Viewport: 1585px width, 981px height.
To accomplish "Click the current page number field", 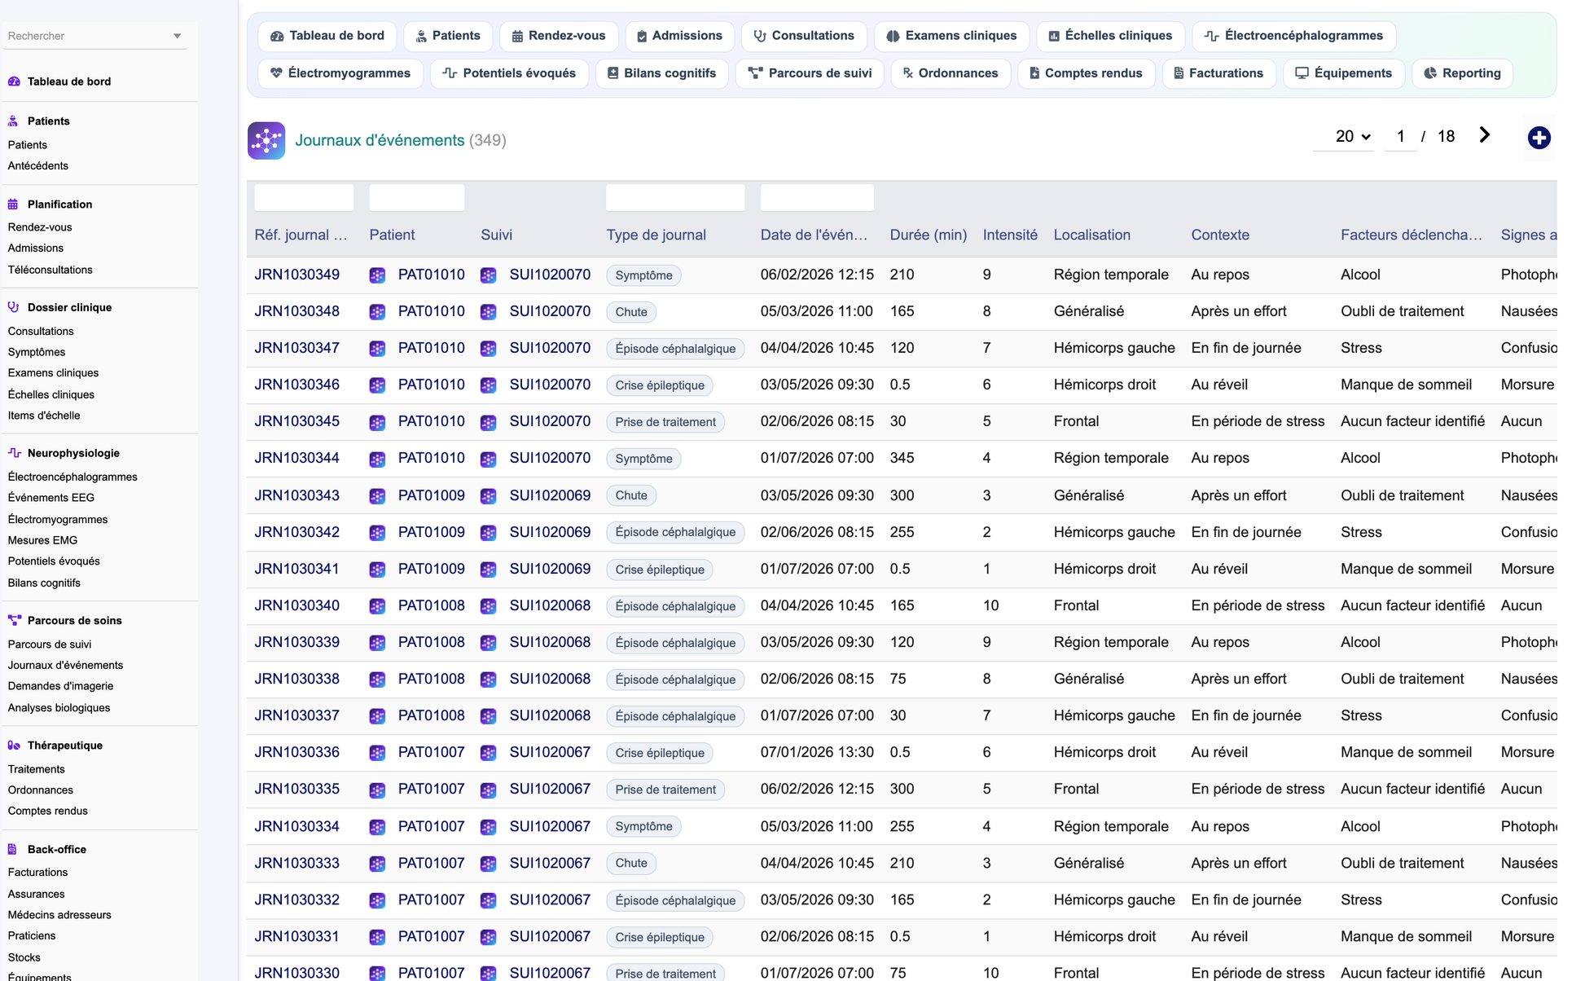I will pyautogui.click(x=1400, y=136).
